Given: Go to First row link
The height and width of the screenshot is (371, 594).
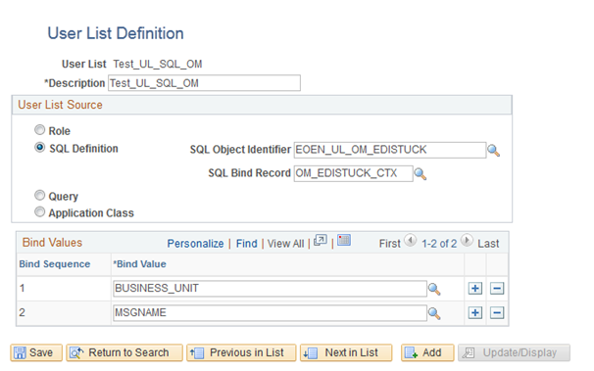Looking at the screenshot, I should point(389,244).
